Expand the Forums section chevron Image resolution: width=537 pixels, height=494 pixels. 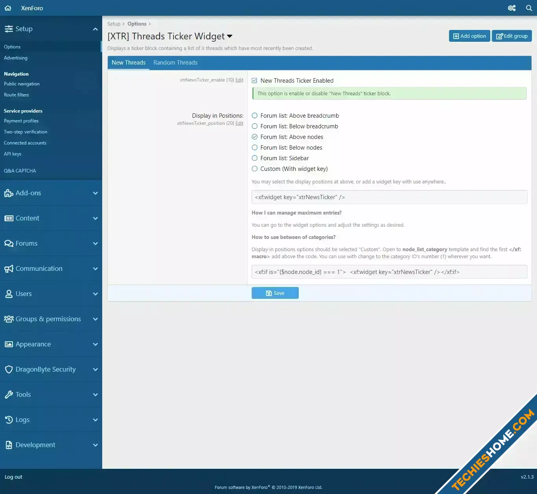[x=95, y=243]
